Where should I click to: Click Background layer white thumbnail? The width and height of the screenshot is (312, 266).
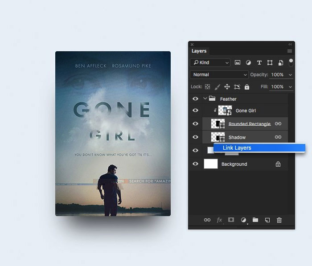(211, 164)
